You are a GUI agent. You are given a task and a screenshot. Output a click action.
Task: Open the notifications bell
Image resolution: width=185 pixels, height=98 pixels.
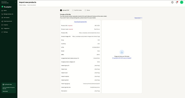177,2
